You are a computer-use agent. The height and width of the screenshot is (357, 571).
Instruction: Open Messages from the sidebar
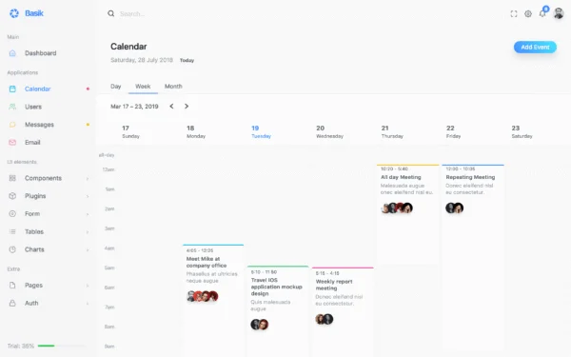(x=39, y=125)
